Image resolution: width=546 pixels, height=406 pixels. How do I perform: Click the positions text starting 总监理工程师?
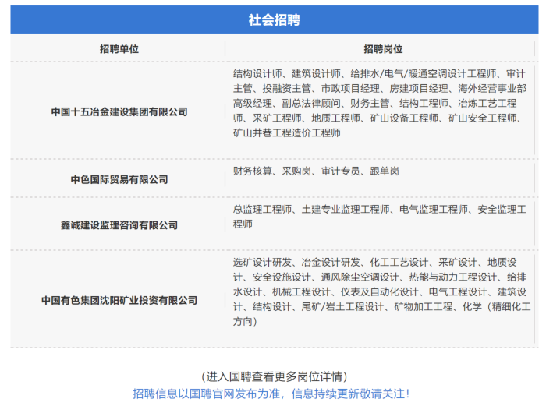tap(380, 217)
